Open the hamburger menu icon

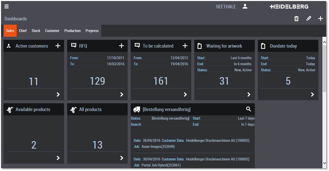coord(6,6)
